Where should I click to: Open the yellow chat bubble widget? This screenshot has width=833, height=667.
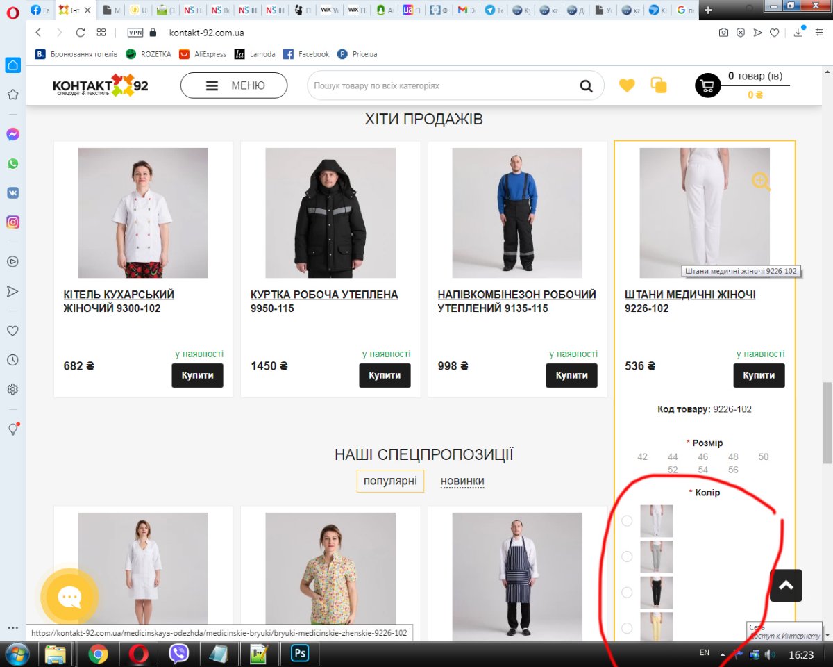[x=69, y=598]
